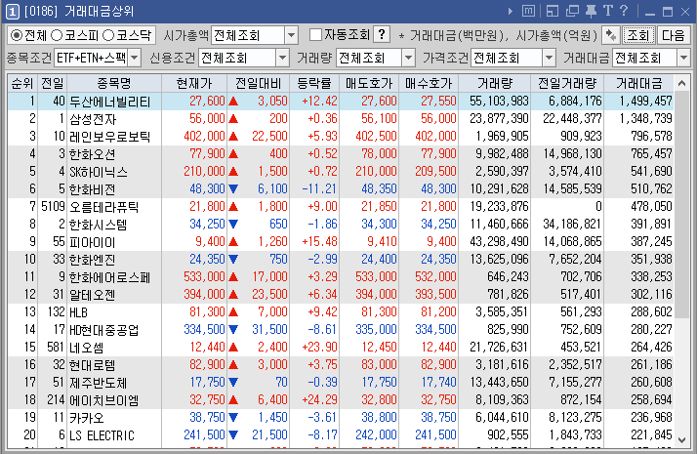The width and height of the screenshot is (697, 454).
Task: Sort by 전일거래량 column header
Action: pyautogui.click(x=567, y=83)
